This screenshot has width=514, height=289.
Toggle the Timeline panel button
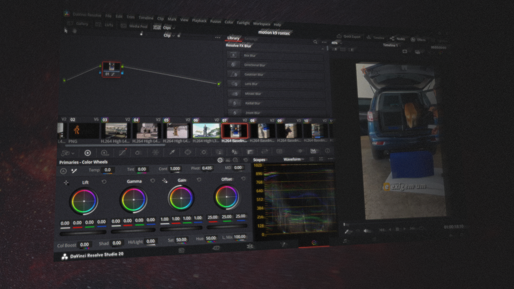click(375, 38)
